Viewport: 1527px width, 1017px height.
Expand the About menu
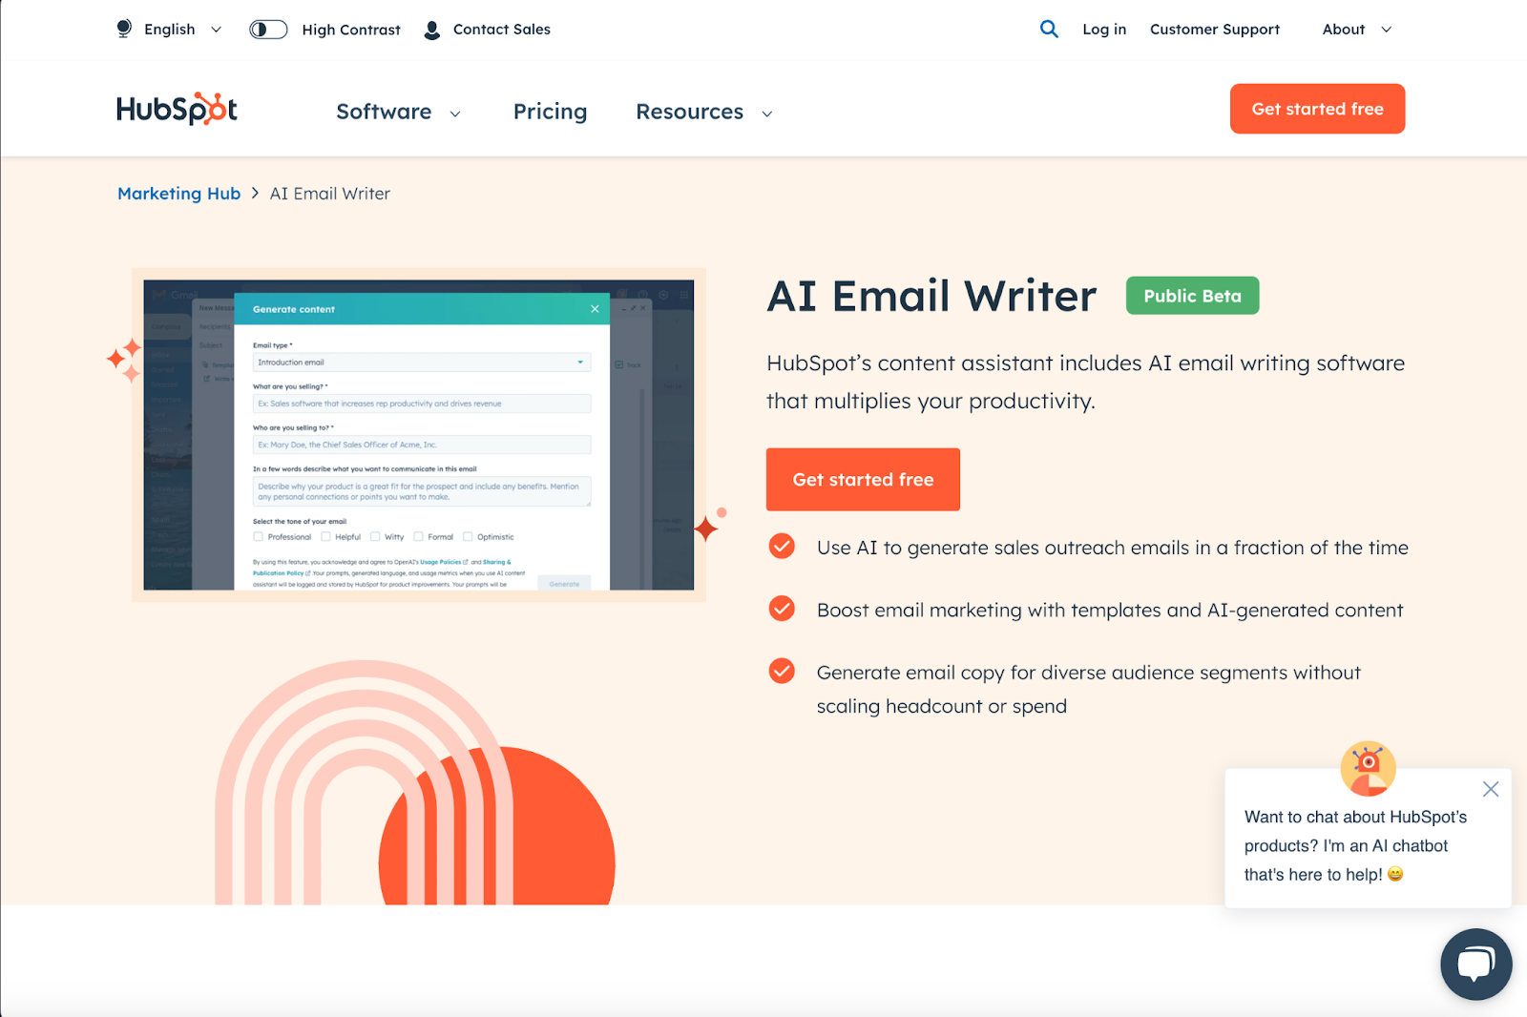tap(1357, 30)
